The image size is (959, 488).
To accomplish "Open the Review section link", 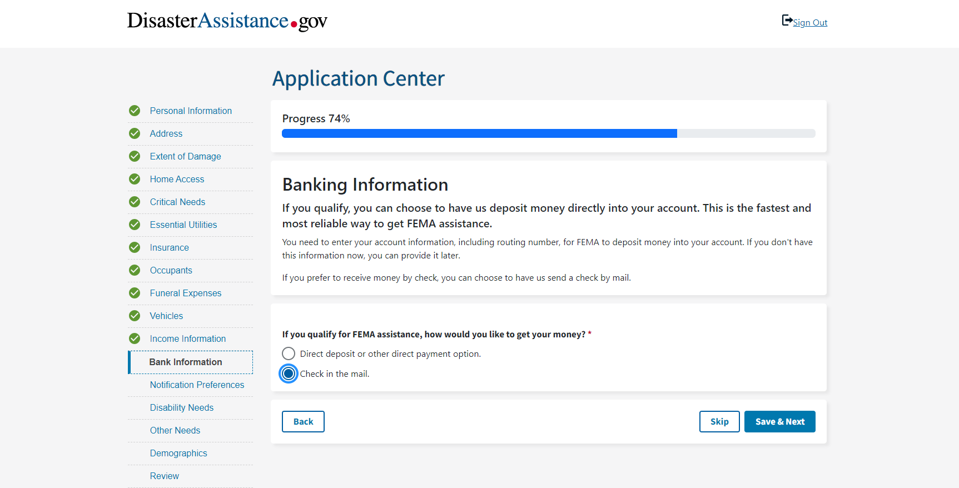I will (164, 476).
